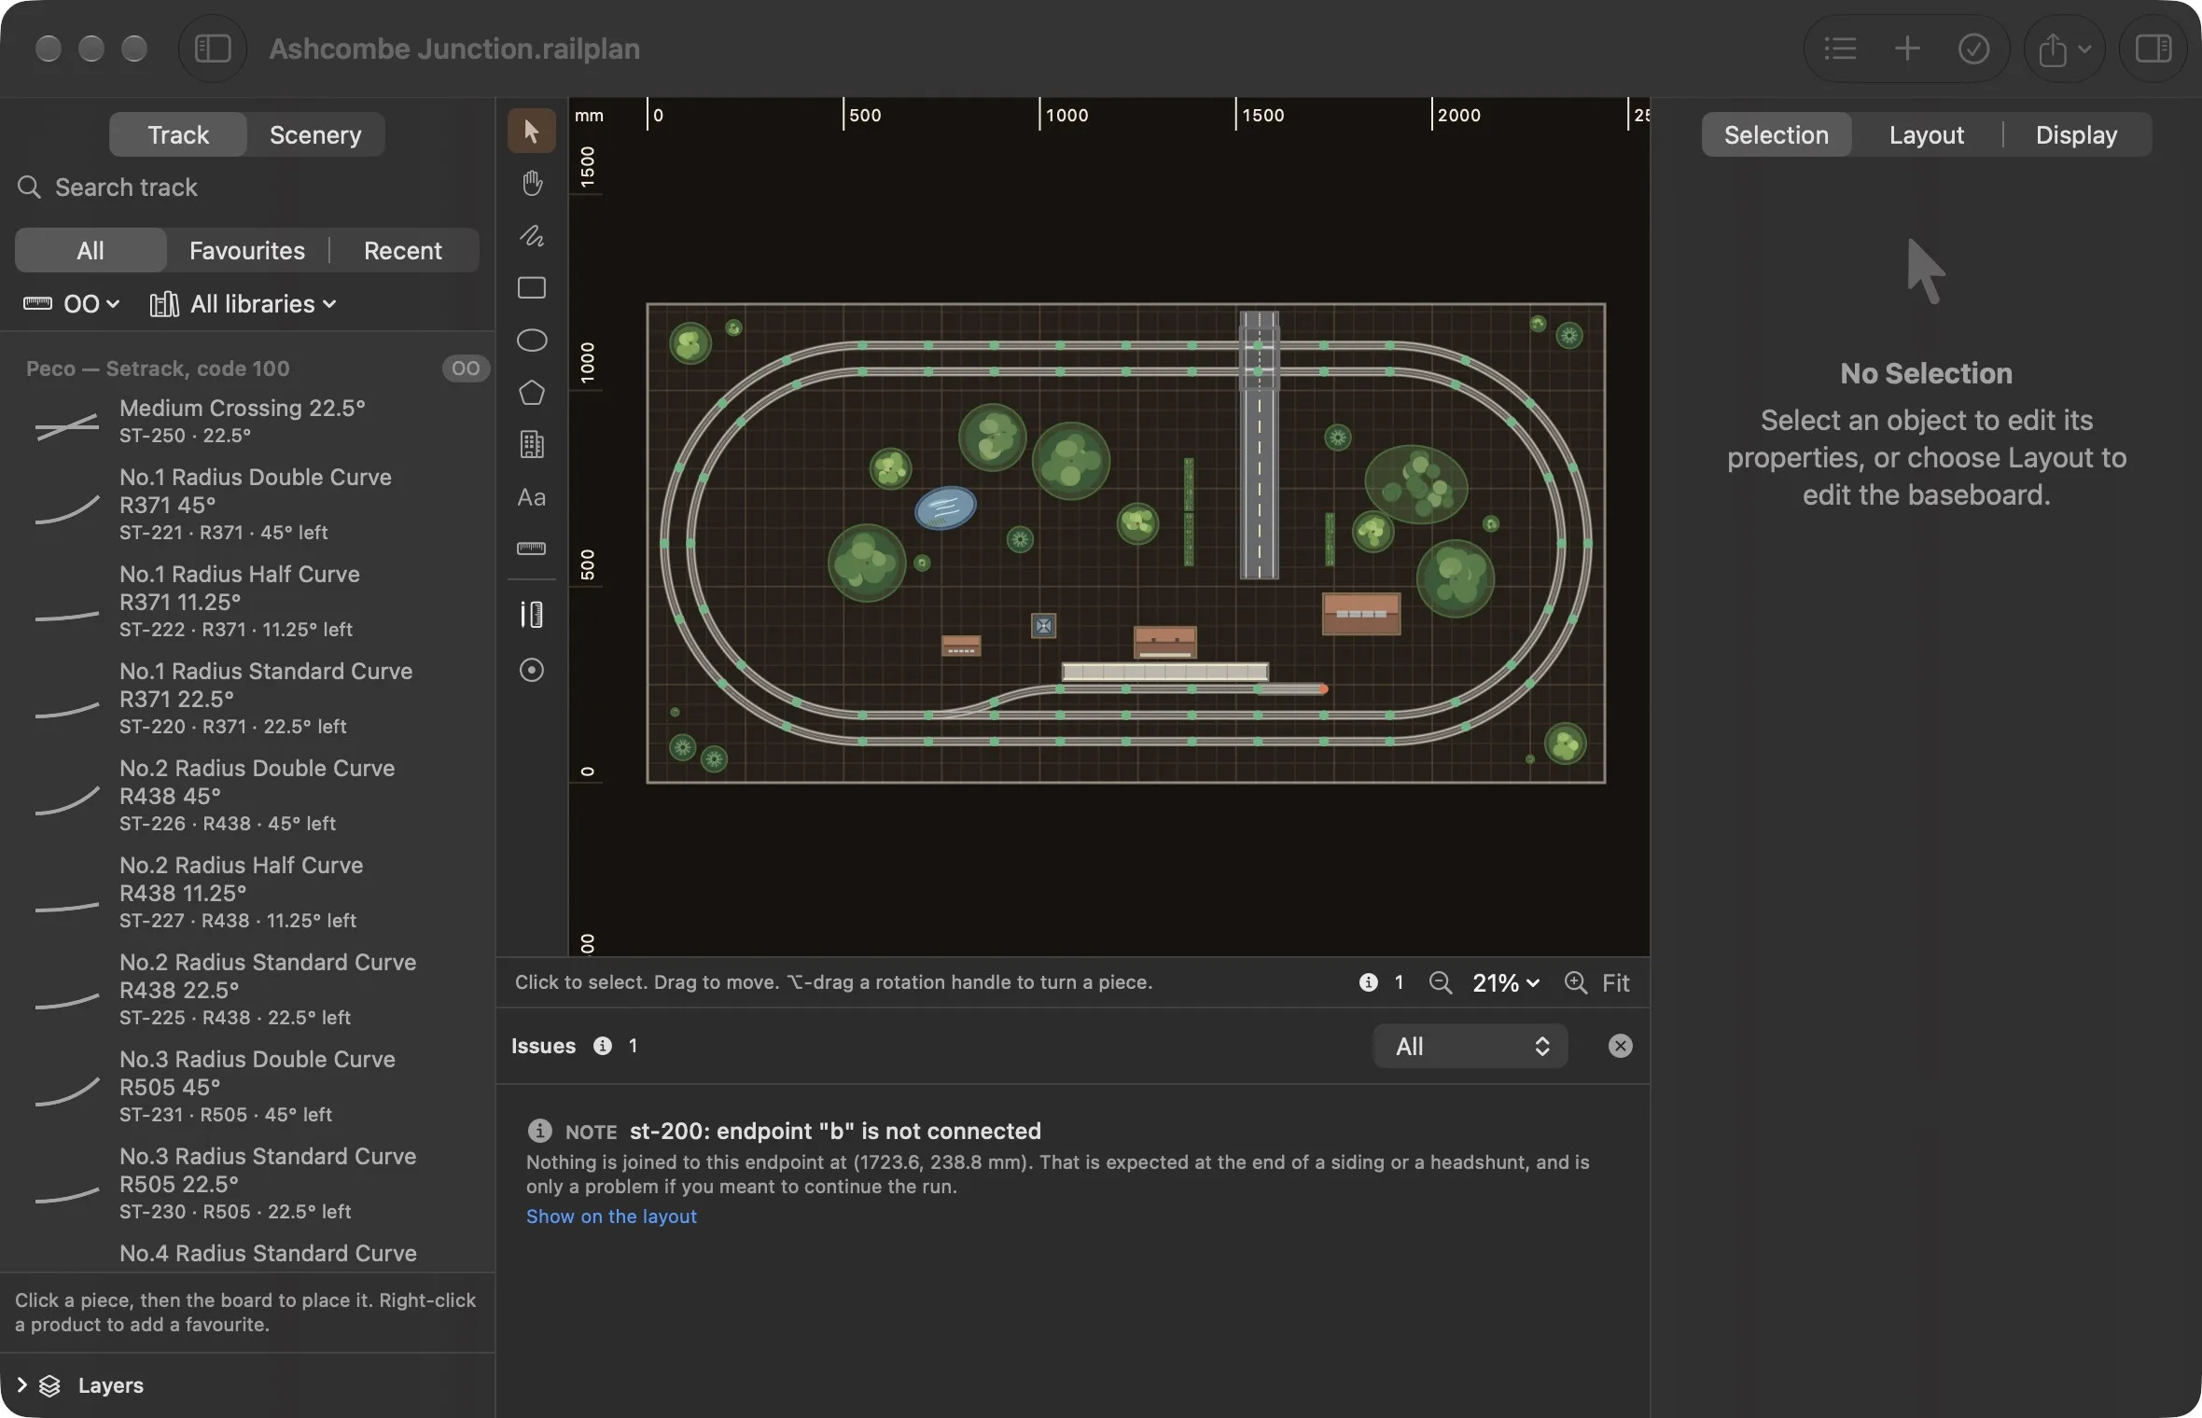The image size is (2202, 1418).
Task: Zoom out with the minus magnifier
Action: pyautogui.click(x=1440, y=982)
